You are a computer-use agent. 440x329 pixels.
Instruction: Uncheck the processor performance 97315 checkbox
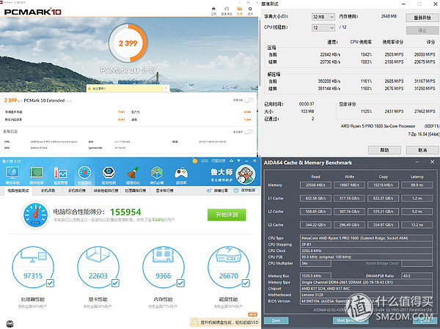coord(50,284)
